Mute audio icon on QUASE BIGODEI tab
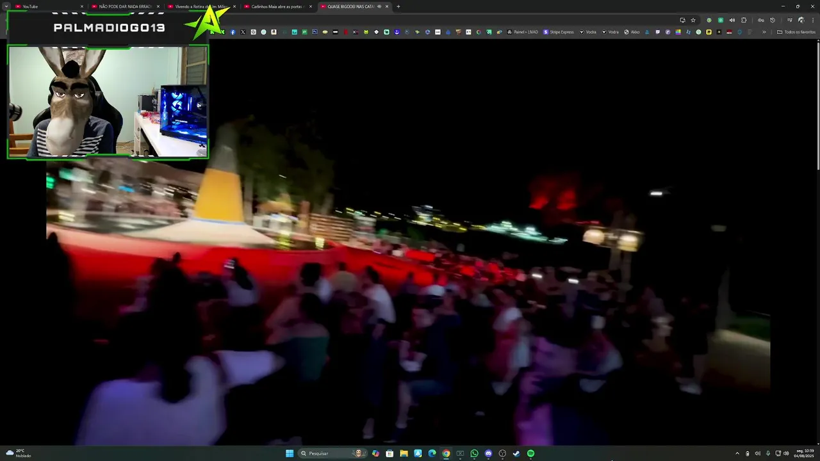 pos(379,6)
